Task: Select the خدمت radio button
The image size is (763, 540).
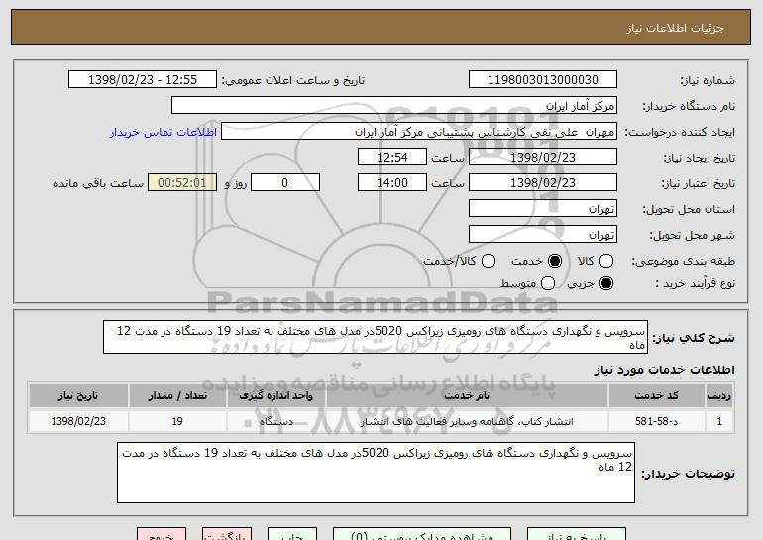Action: point(555,261)
